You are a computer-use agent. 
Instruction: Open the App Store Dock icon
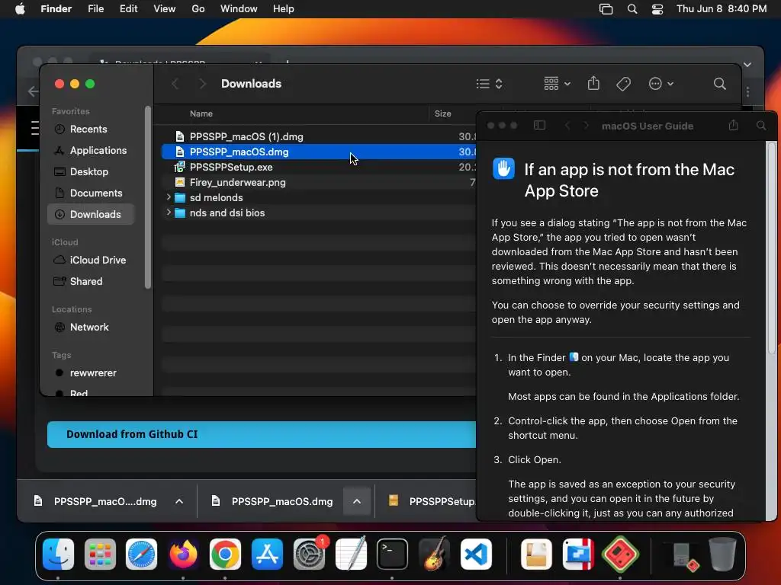[267, 554]
